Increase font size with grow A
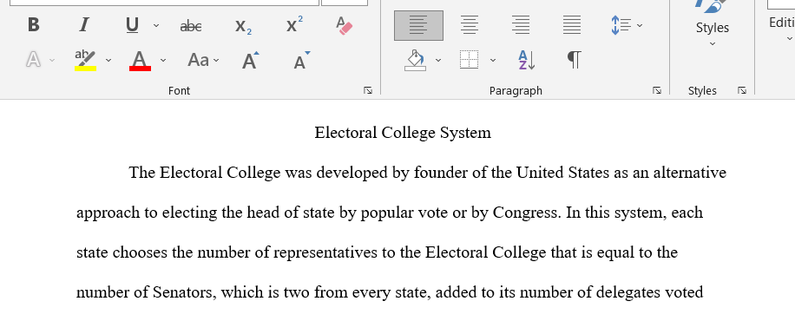The height and width of the screenshot is (321, 795). pyautogui.click(x=250, y=61)
